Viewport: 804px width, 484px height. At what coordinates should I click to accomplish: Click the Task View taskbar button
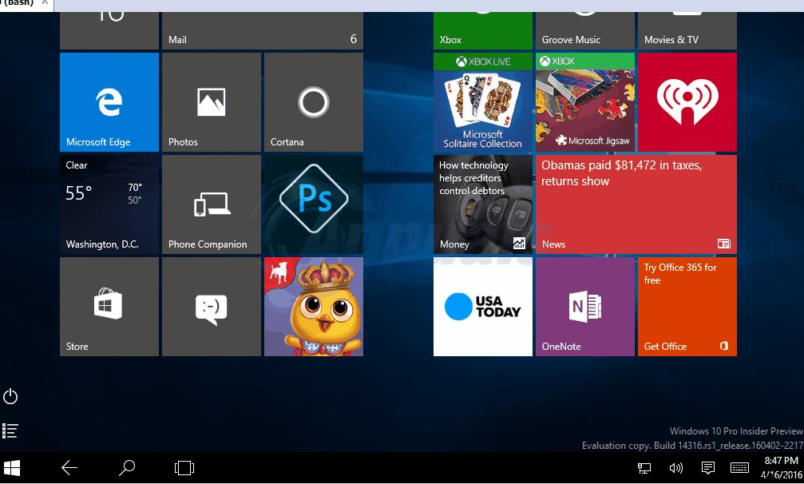click(x=184, y=467)
